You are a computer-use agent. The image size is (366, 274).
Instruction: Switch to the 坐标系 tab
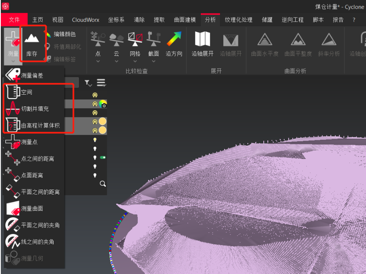(x=116, y=20)
